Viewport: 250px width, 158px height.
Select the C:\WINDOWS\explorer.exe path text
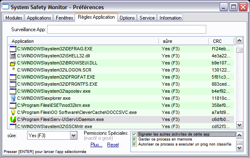coord(44,98)
